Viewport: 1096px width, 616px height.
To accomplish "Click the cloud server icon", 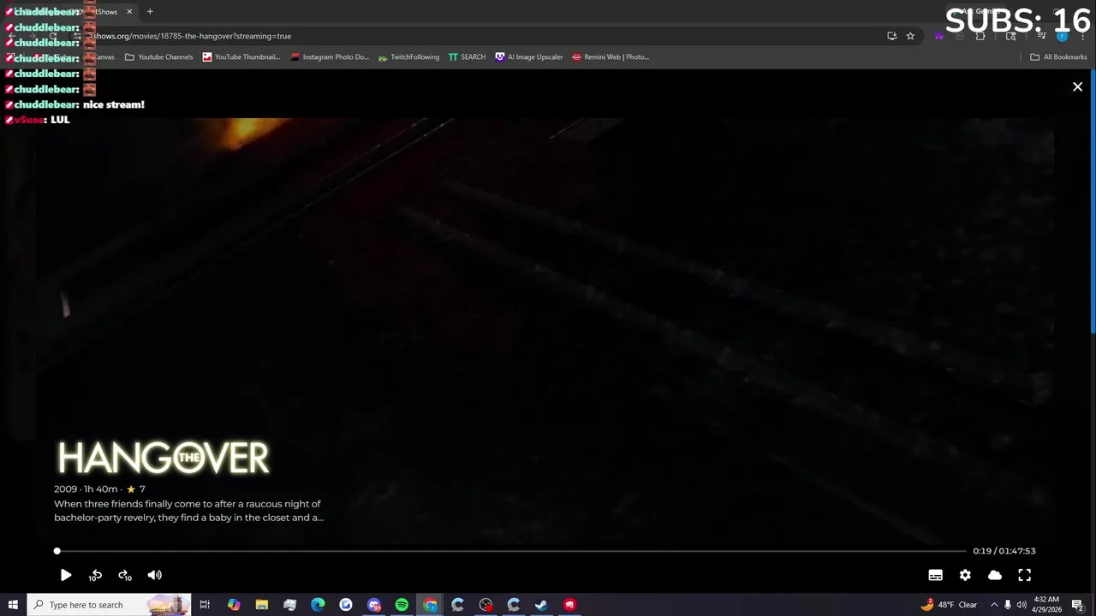I will coord(995,575).
